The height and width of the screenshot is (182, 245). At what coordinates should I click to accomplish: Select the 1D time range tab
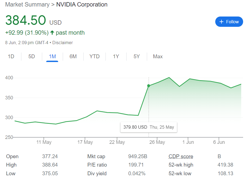[x=11, y=56]
